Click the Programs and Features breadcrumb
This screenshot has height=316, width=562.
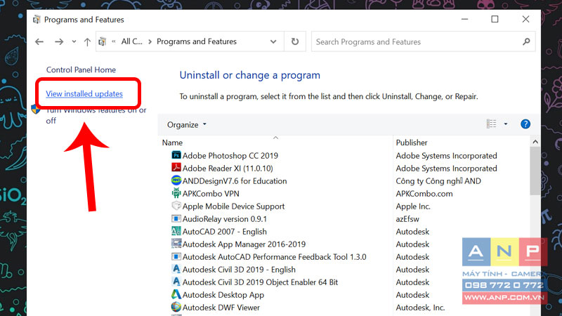pos(197,41)
